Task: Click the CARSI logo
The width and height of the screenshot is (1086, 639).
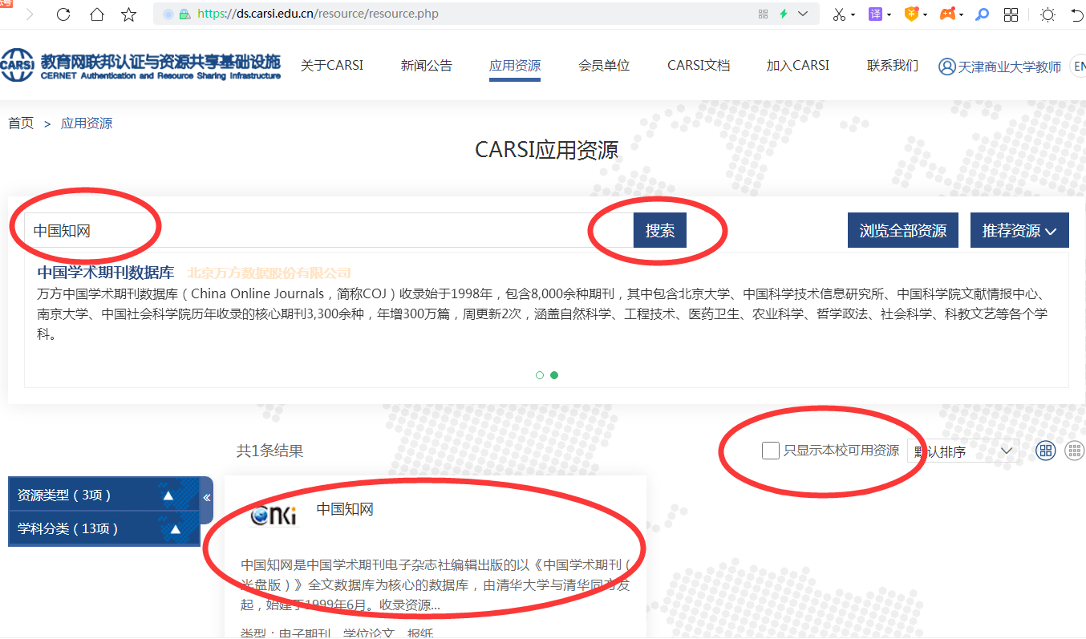Action: pos(140,66)
